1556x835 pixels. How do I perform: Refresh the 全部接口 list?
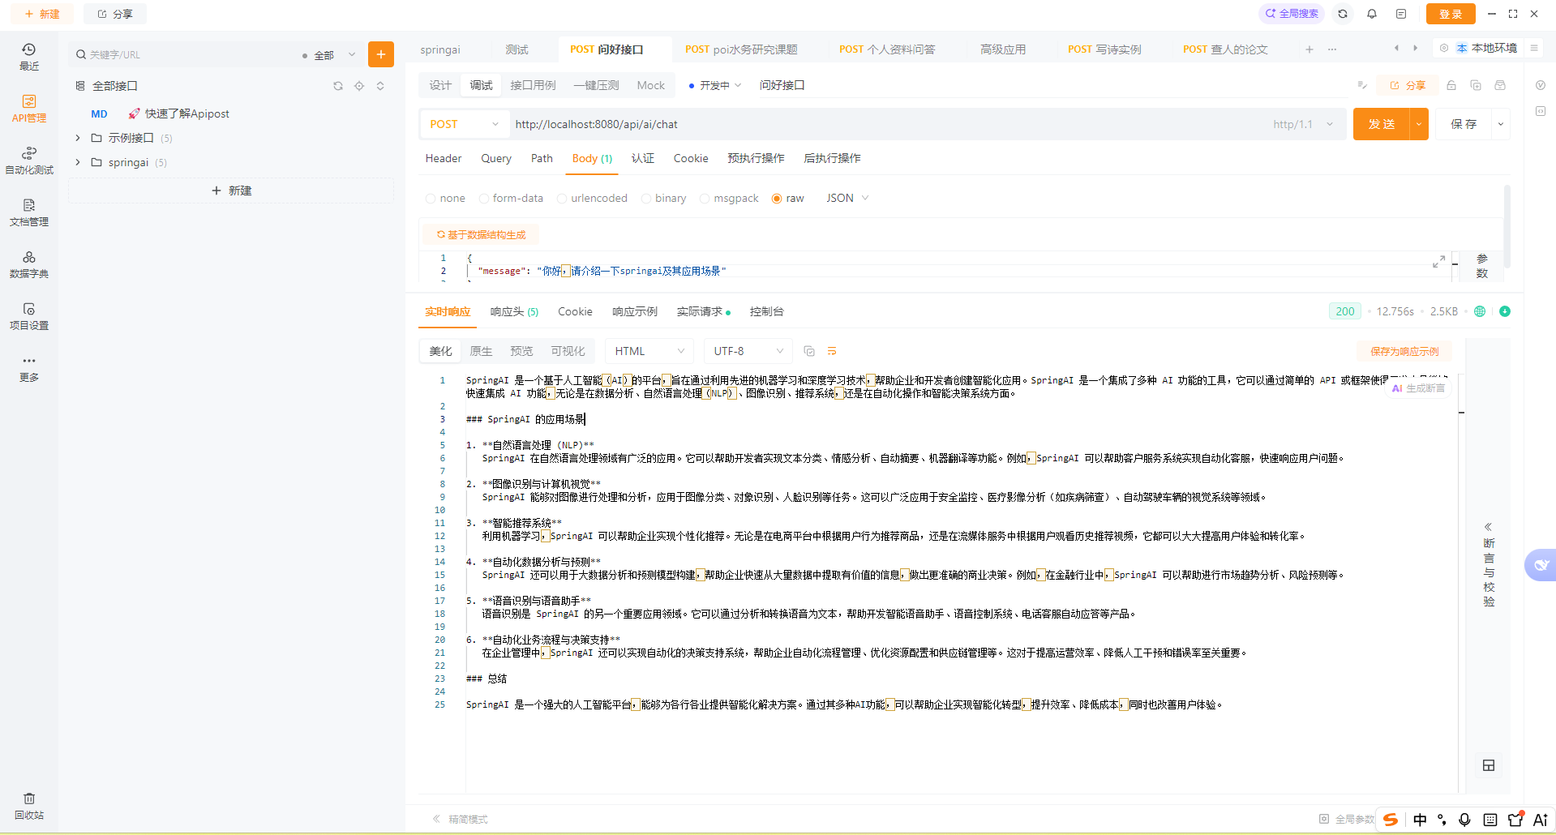338,86
